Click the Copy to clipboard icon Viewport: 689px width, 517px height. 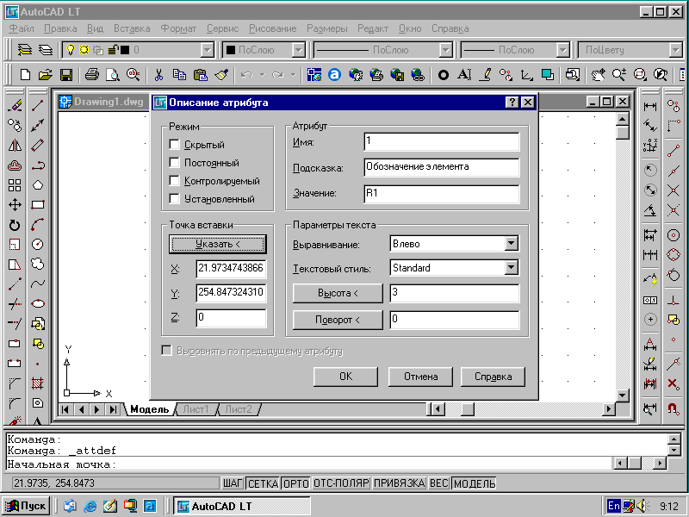(179, 75)
